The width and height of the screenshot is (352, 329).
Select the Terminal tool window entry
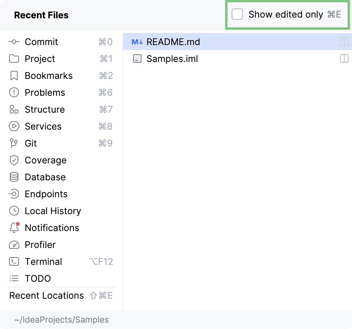(x=43, y=262)
